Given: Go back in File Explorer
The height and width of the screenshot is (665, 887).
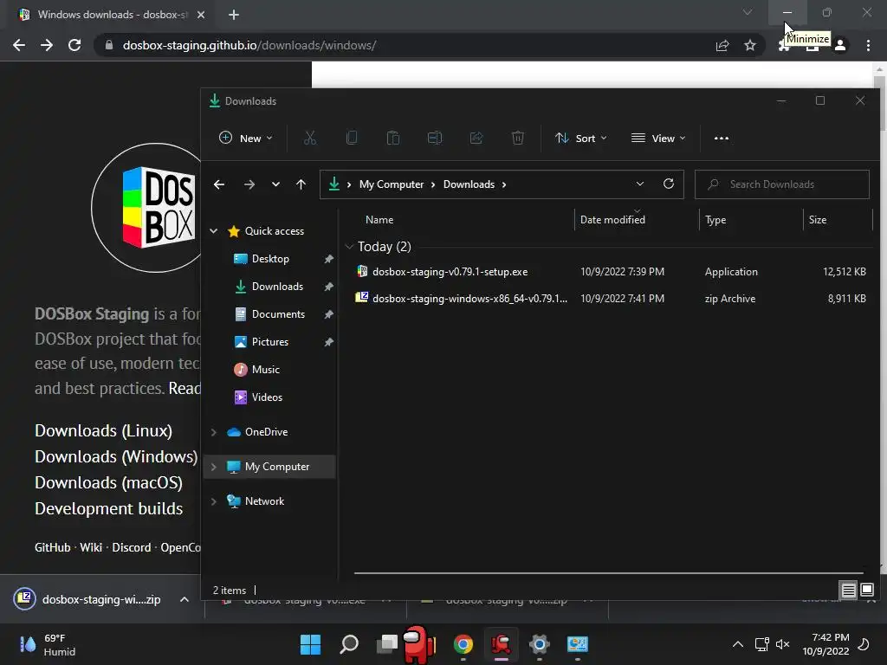Looking at the screenshot, I should [219, 184].
